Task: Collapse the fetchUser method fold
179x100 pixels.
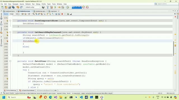Action: coord(10,61)
